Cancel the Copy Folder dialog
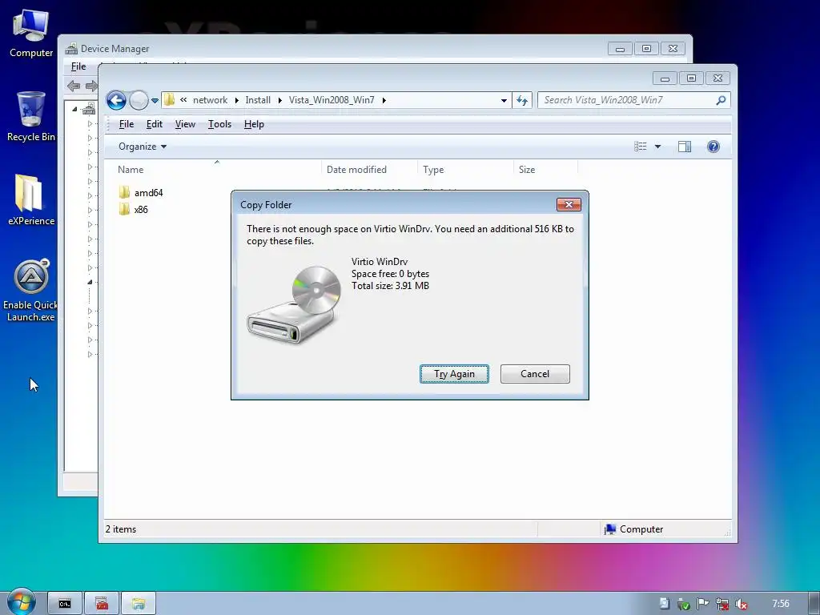The height and width of the screenshot is (615, 820). (x=534, y=374)
